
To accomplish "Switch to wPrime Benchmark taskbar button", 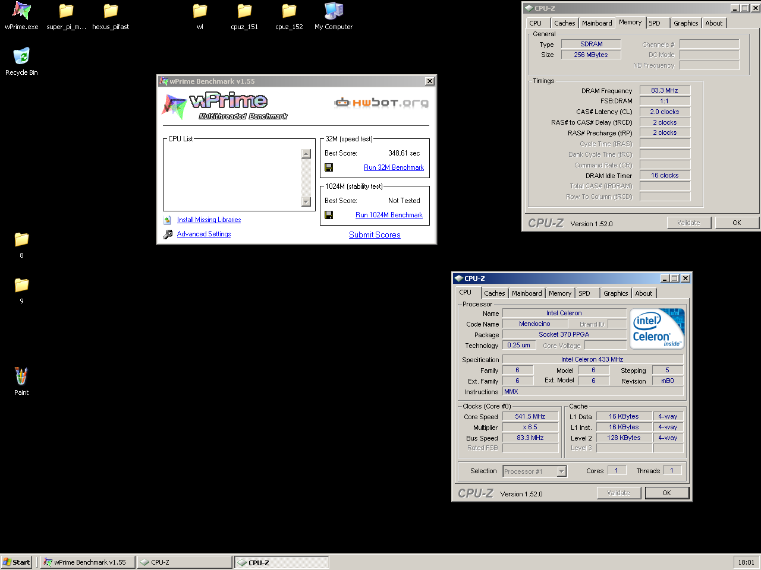I will (x=88, y=562).
